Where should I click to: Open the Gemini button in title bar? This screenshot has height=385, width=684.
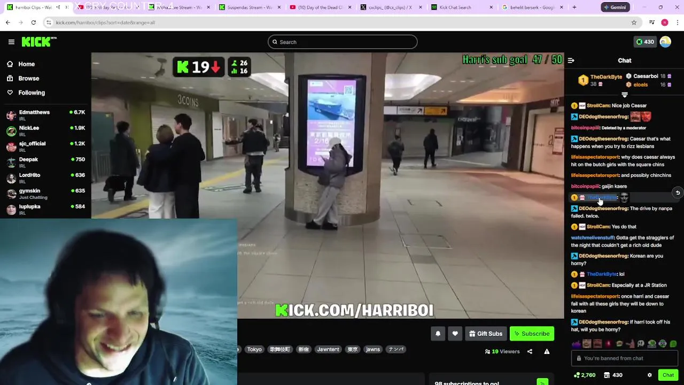[x=615, y=7]
